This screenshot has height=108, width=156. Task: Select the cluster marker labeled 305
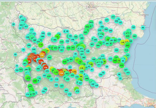[29, 45]
